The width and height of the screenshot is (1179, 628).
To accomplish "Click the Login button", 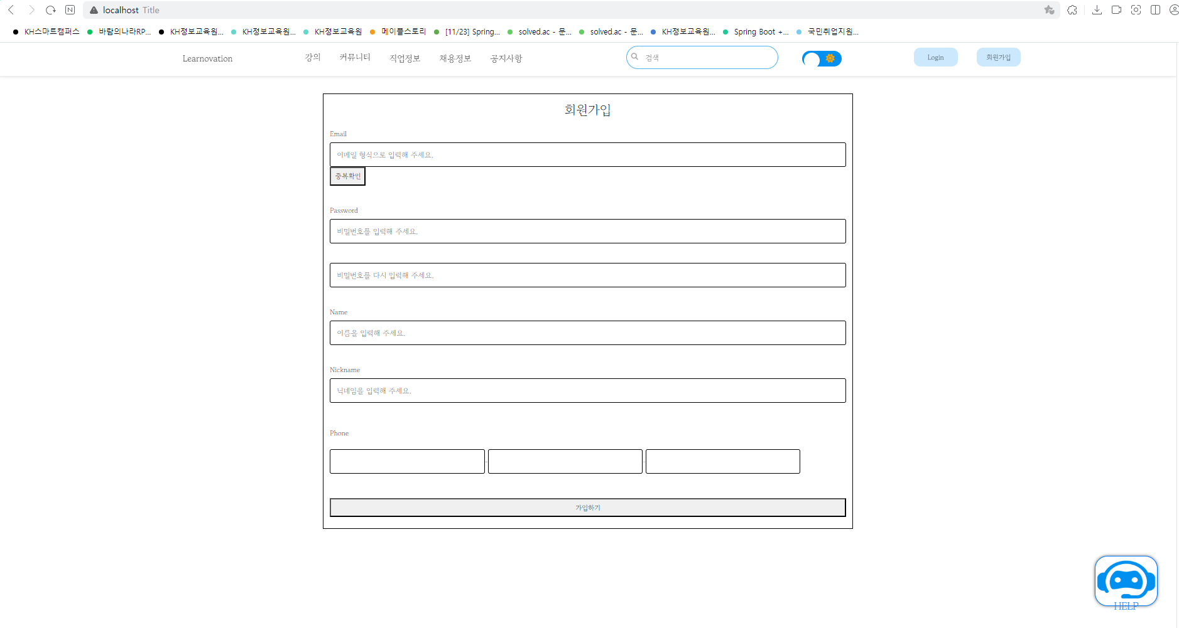I will pyautogui.click(x=935, y=56).
